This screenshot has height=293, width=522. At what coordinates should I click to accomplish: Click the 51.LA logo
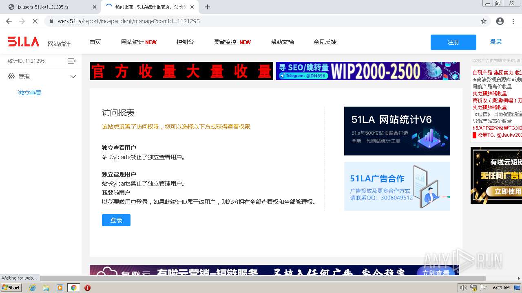[24, 42]
